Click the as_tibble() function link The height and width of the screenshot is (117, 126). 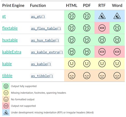pos(42,76)
